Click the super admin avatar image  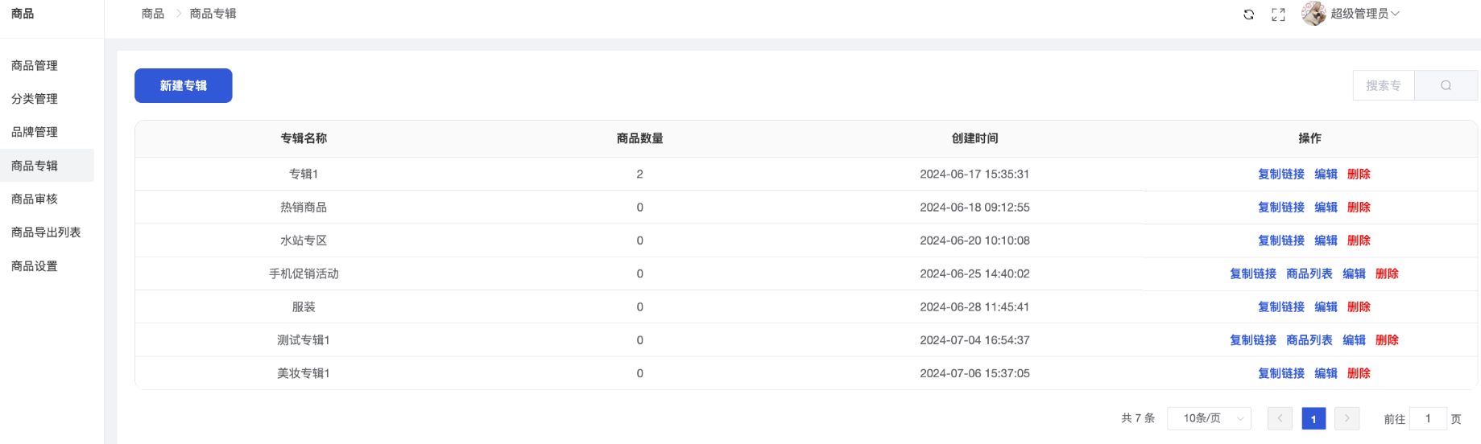1313,14
